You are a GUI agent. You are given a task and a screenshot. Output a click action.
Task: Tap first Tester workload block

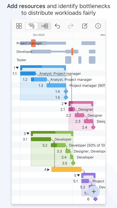[x=68, y=60]
